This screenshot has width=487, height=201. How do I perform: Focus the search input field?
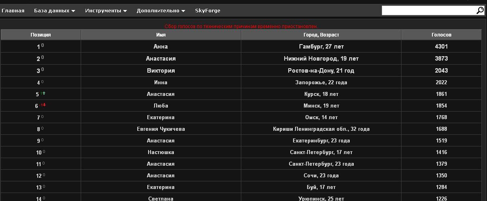pos(429,10)
